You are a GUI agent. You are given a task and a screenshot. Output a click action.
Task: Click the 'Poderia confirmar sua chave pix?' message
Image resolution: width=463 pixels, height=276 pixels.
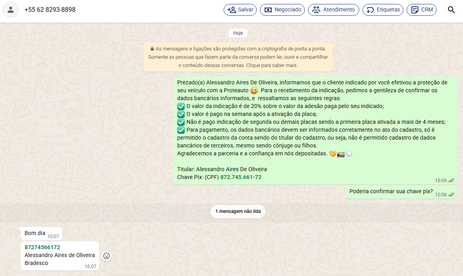[391, 192]
